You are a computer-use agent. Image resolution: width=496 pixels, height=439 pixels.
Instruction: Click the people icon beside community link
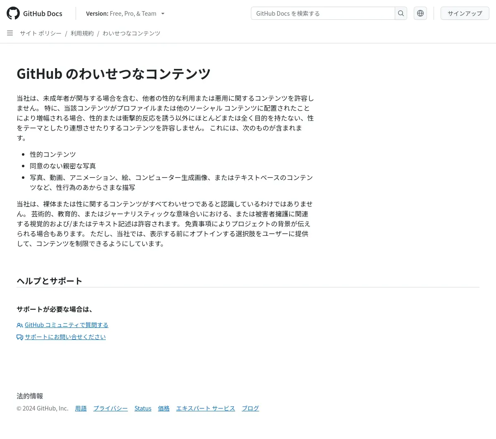click(x=20, y=325)
